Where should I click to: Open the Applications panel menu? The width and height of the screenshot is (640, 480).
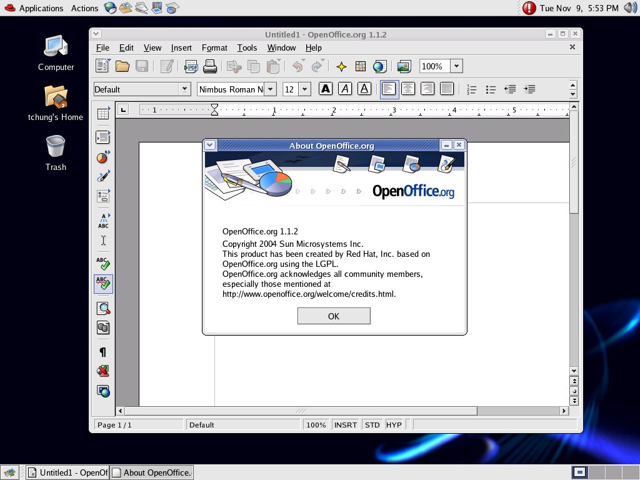[34, 8]
